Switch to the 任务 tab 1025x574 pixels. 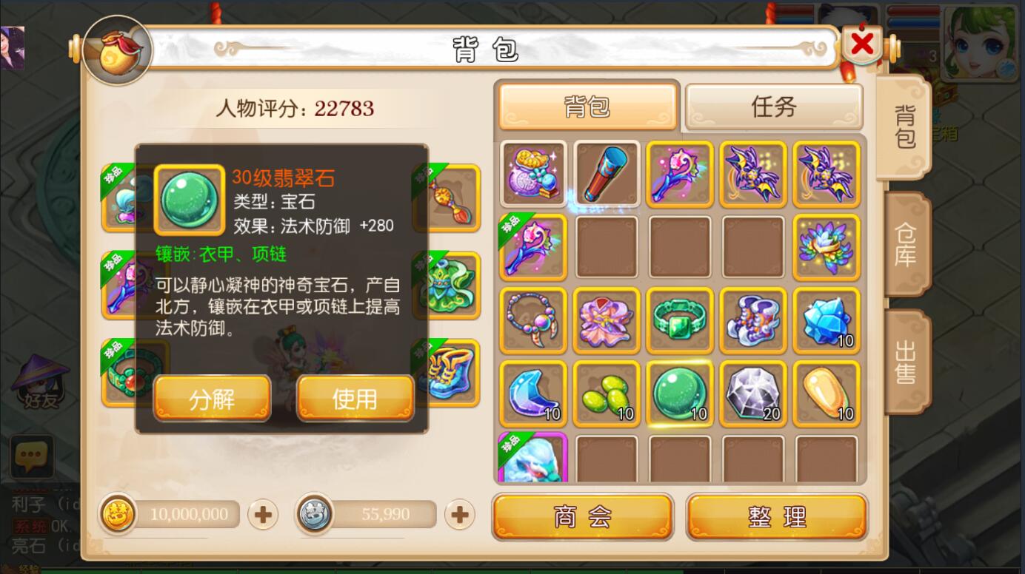coord(774,107)
